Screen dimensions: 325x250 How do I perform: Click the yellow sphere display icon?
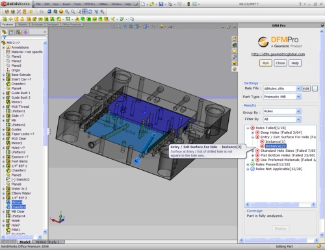61,12
